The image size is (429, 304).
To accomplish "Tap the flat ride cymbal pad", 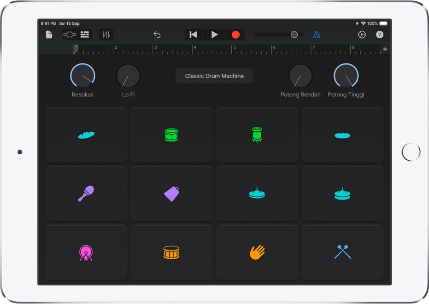I will [x=342, y=135].
